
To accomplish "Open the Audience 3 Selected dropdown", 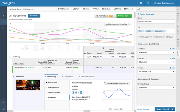I will 156,53.
